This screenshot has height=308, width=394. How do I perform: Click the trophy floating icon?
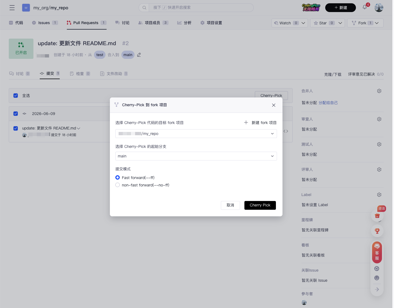[x=377, y=231]
